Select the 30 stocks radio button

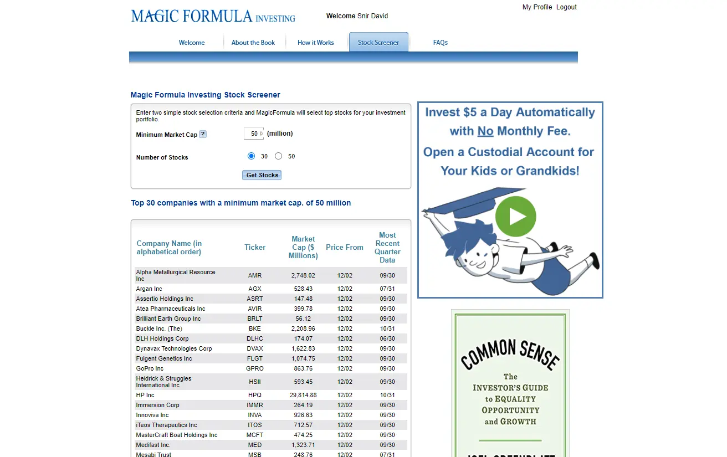coord(251,156)
